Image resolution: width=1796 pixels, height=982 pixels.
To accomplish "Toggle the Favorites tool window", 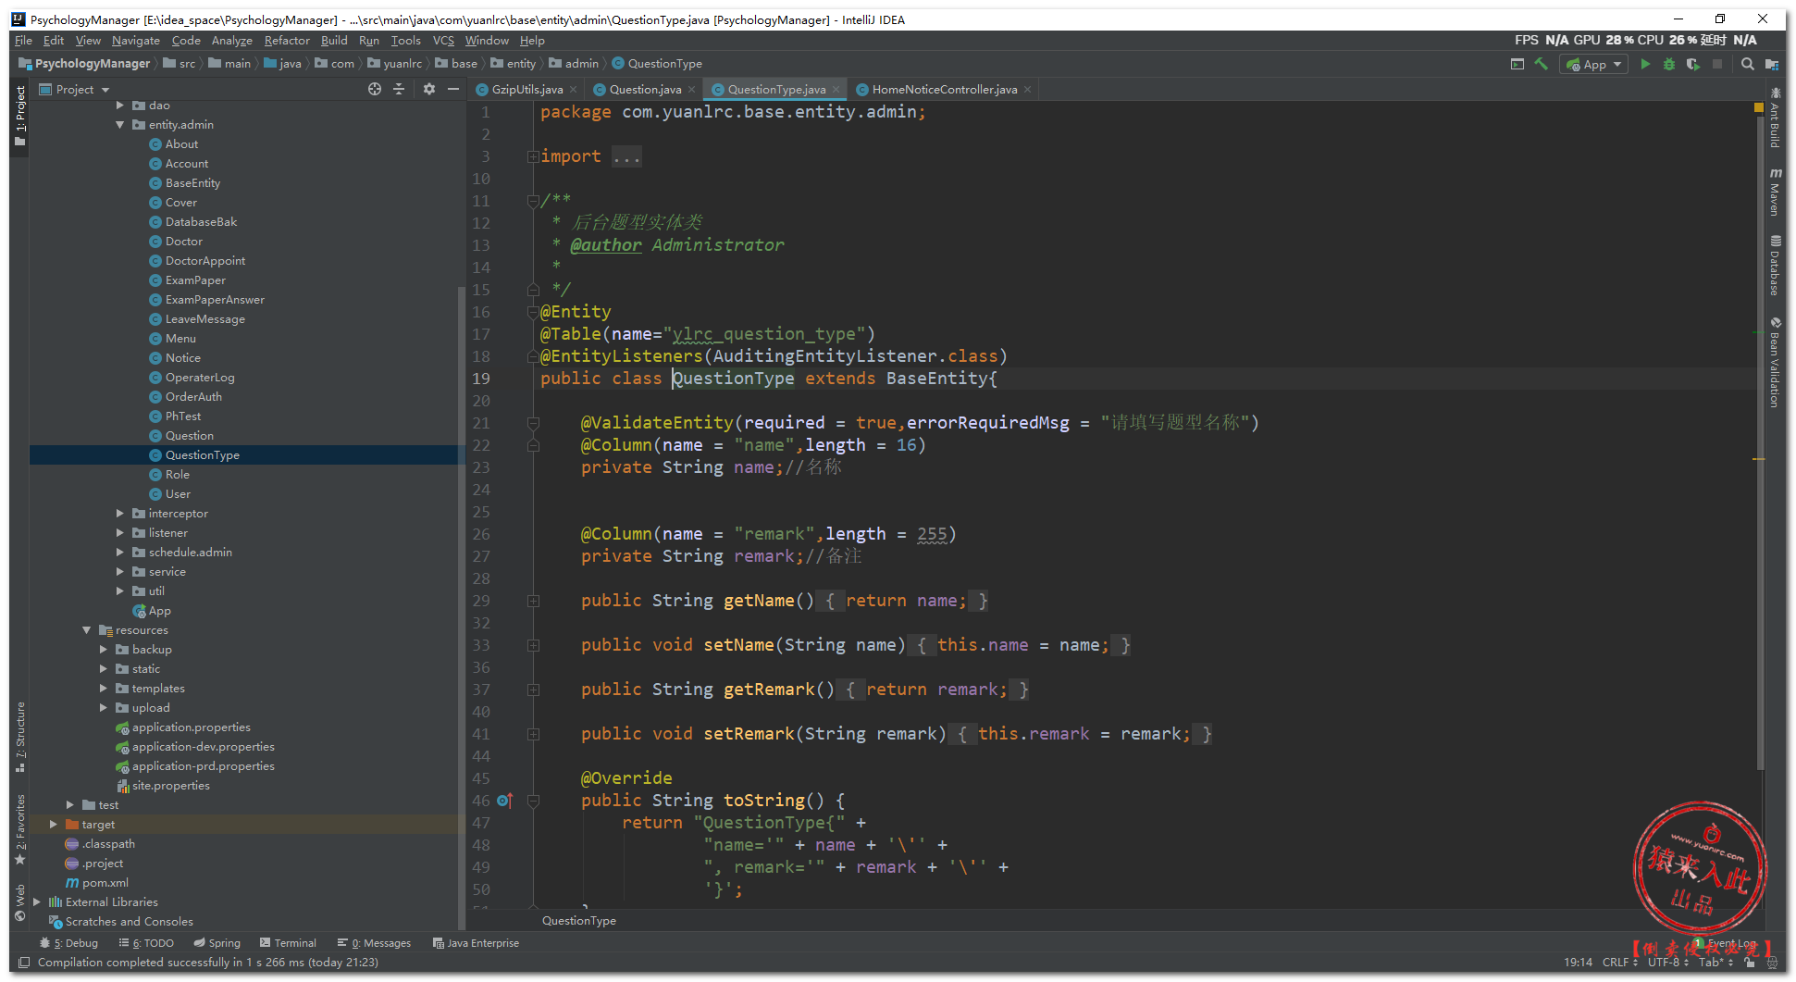I will [20, 829].
